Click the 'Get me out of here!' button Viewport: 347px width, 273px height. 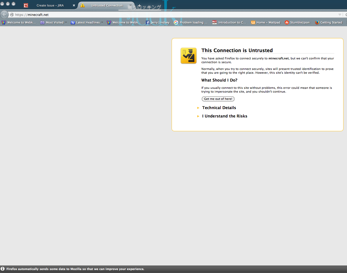click(218, 99)
